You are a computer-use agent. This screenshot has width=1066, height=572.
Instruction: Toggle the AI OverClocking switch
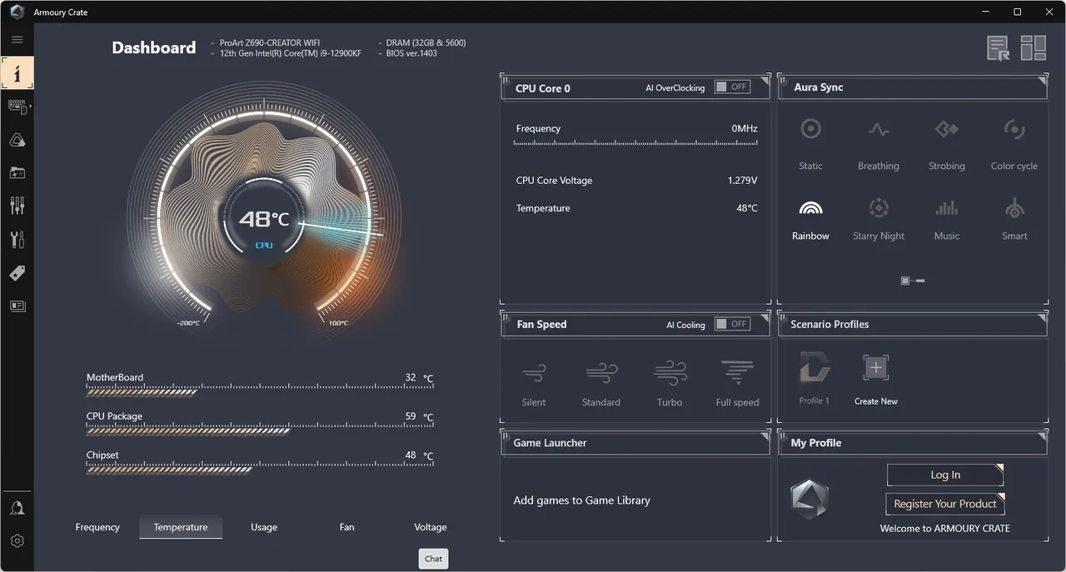tap(732, 87)
